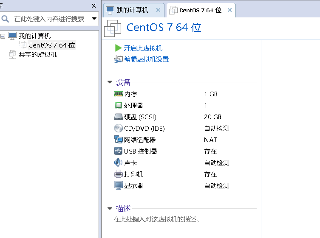Click the edit virtual machine settings icon

[x=119, y=59]
